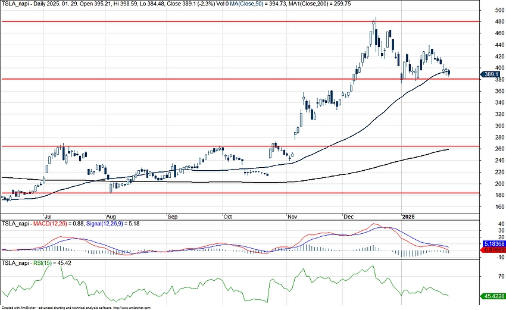The image size is (506, 310).
Task: Click the green 45.4228 RSI value tag
Action: [x=493, y=296]
